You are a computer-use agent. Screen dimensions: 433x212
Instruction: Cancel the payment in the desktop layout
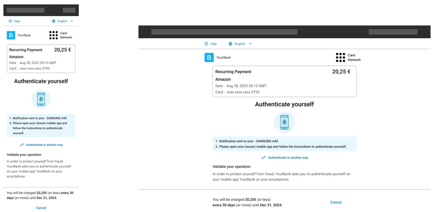coord(336,202)
